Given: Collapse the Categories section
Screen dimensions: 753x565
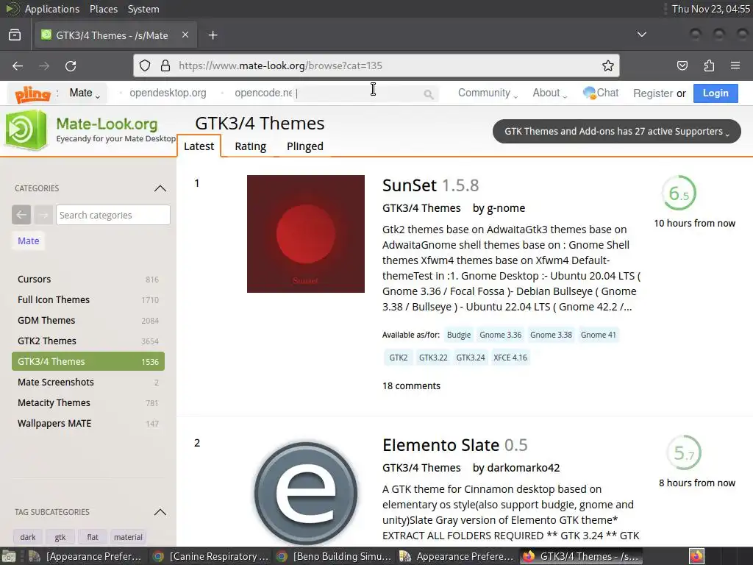Looking at the screenshot, I should [x=160, y=188].
